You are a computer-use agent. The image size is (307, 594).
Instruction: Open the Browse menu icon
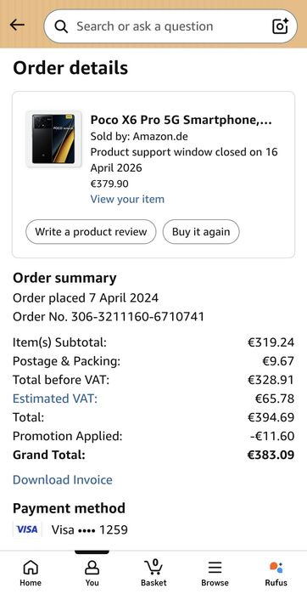click(215, 568)
